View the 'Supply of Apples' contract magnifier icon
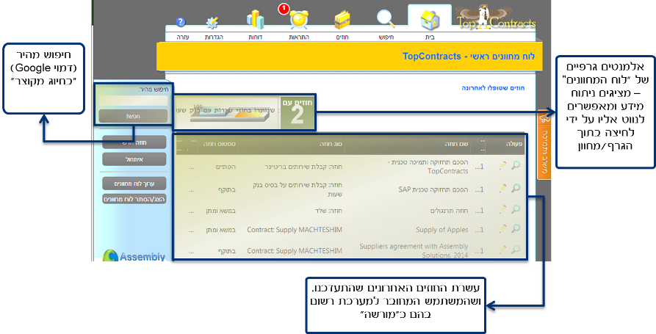This screenshot has height=334, width=656. point(516,228)
